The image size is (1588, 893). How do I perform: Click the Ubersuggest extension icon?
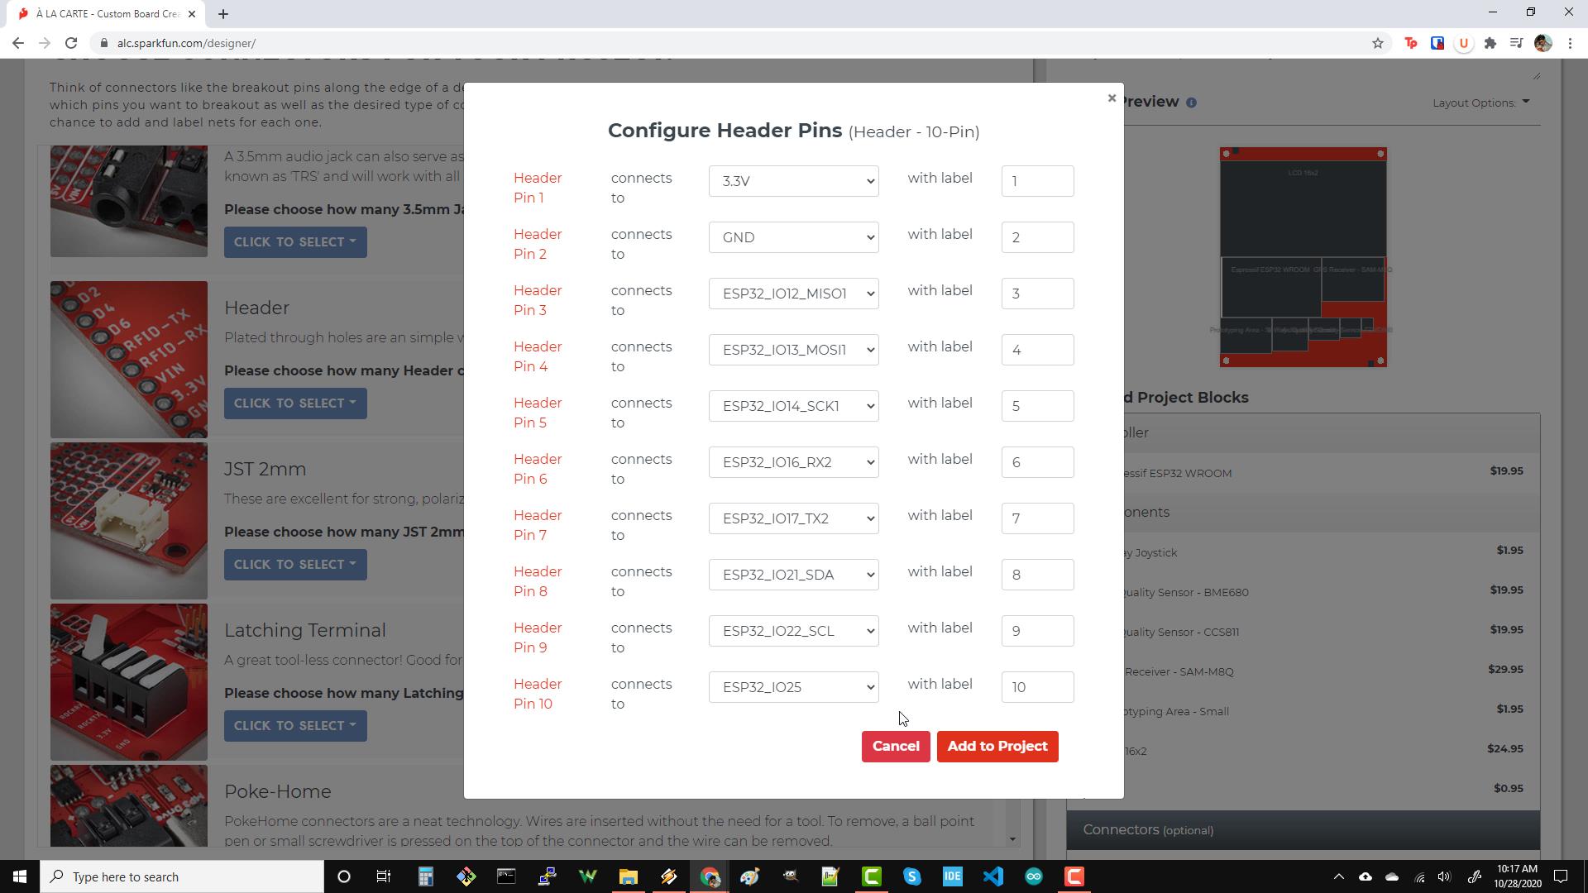[x=1463, y=43]
